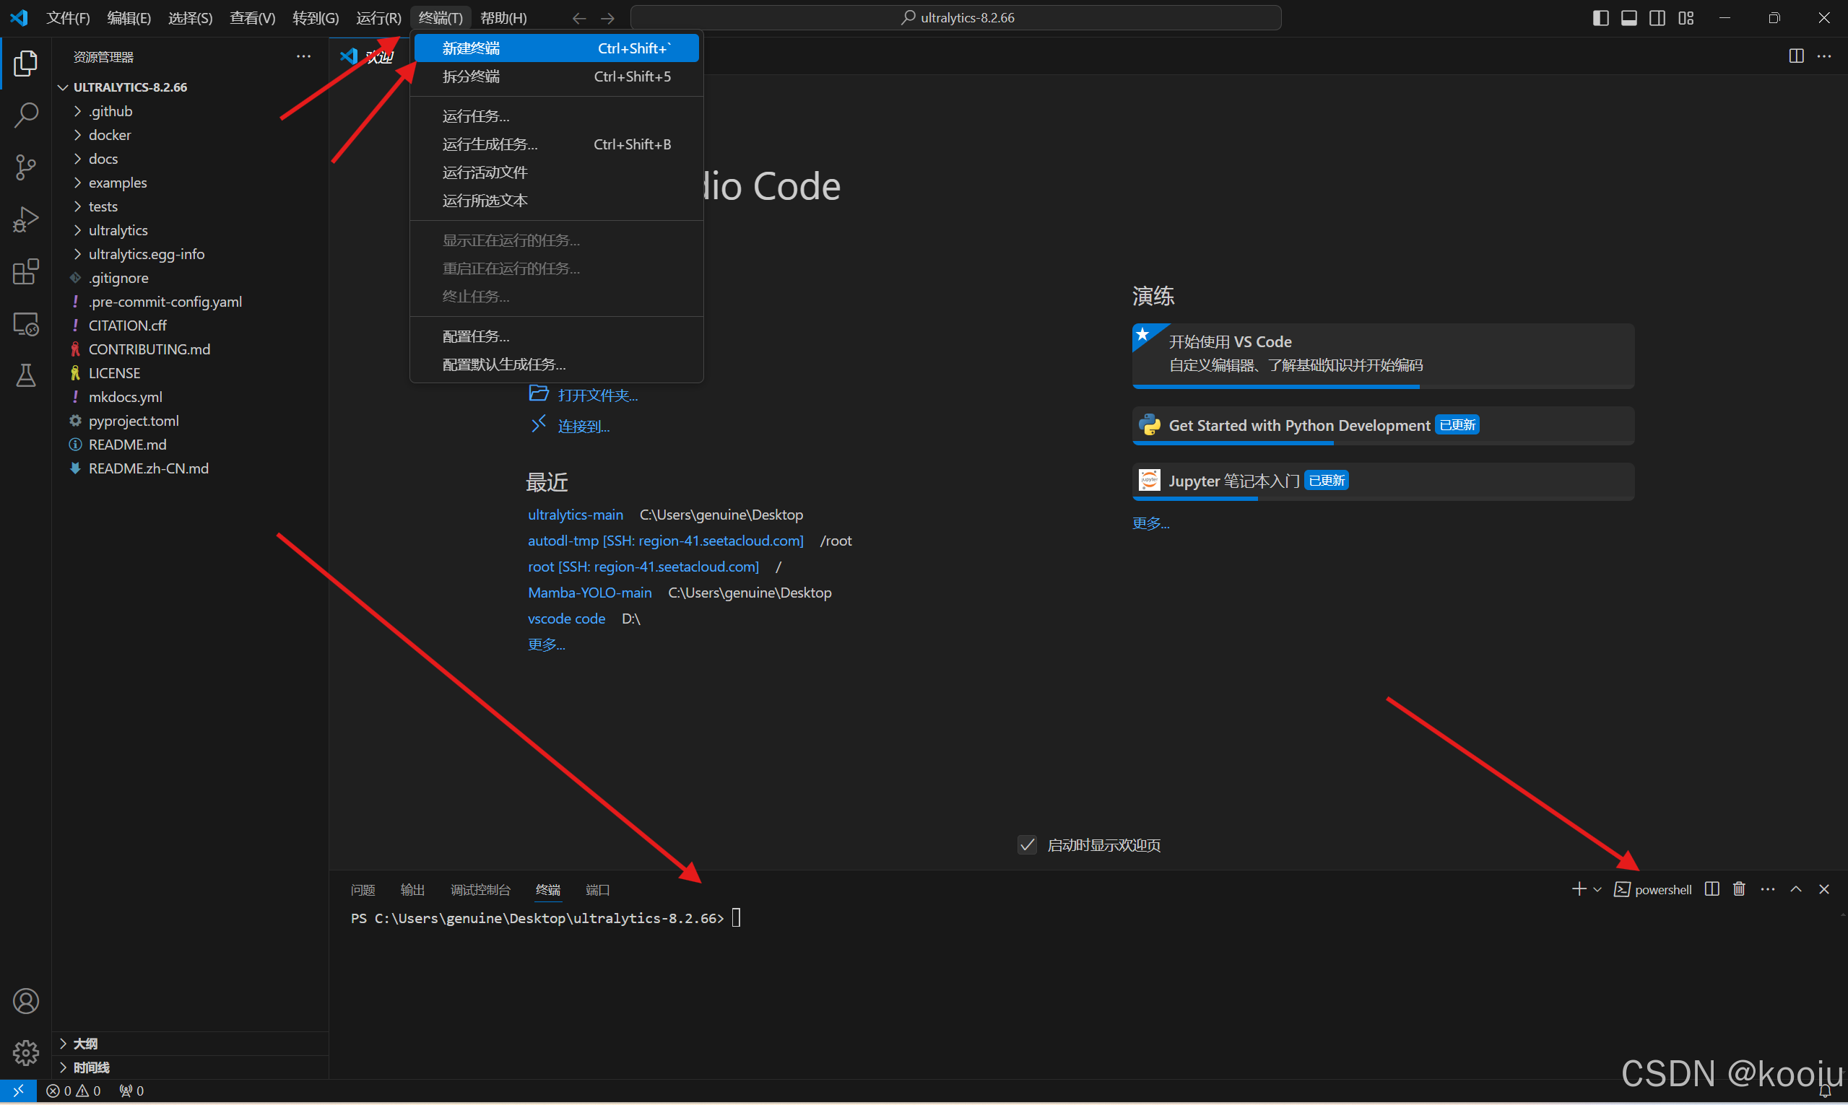Open the Source Control view
This screenshot has width=1848, height=1105.
tap(26, 167)
